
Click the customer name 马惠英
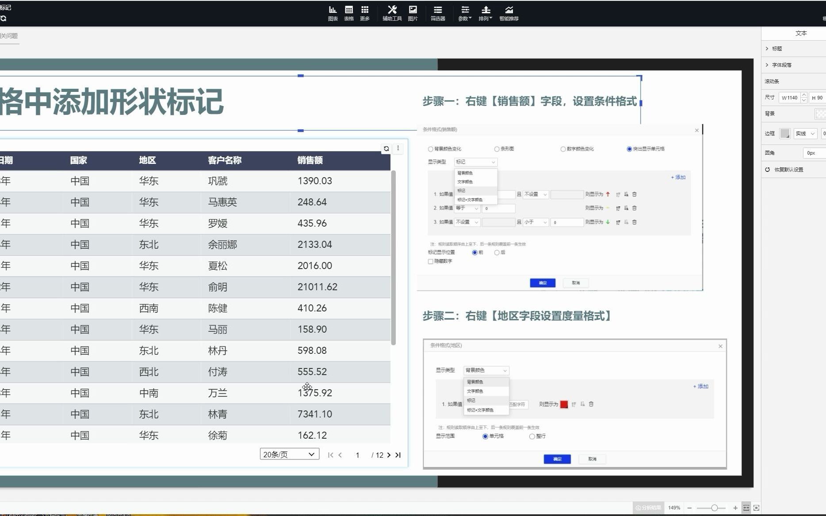point(222,202)
